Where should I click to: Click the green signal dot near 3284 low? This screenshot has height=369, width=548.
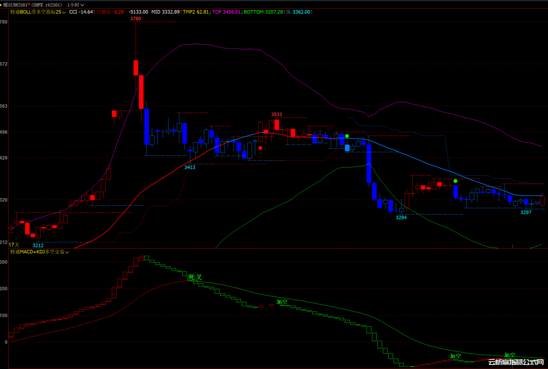pyautogui.click(x=456, y=181)
